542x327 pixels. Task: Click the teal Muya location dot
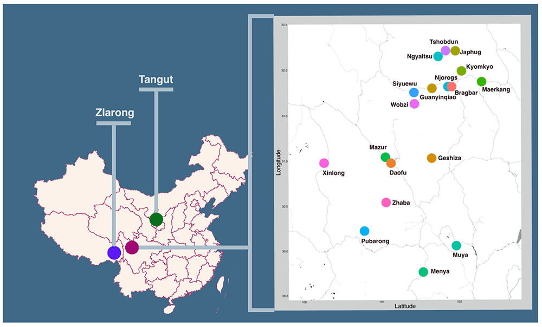tap(456, 245)
